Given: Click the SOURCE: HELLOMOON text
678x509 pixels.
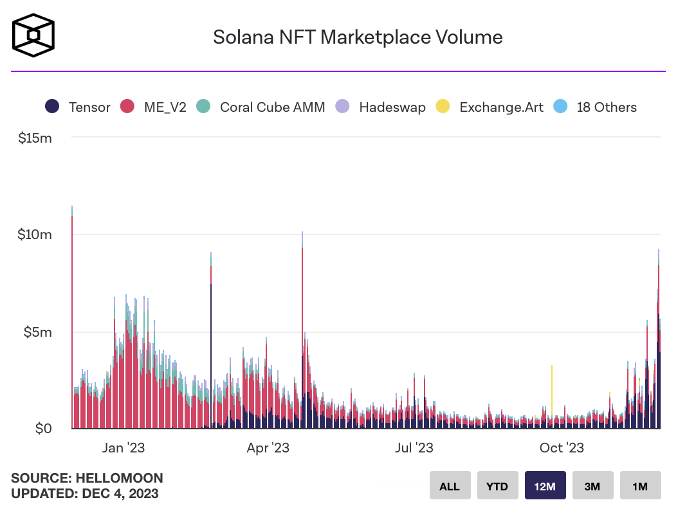Looking at the screenshot, I should click(x=87, y=478).
